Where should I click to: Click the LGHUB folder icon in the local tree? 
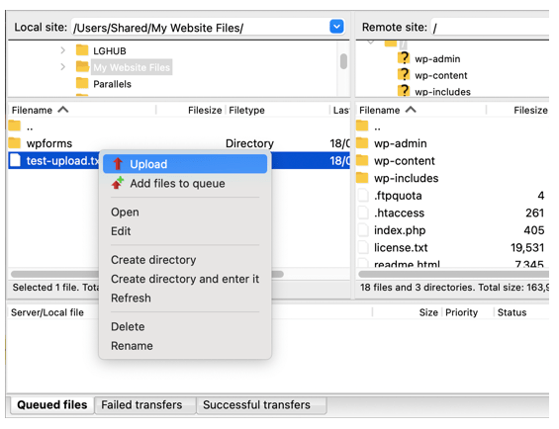coord(82,50)
